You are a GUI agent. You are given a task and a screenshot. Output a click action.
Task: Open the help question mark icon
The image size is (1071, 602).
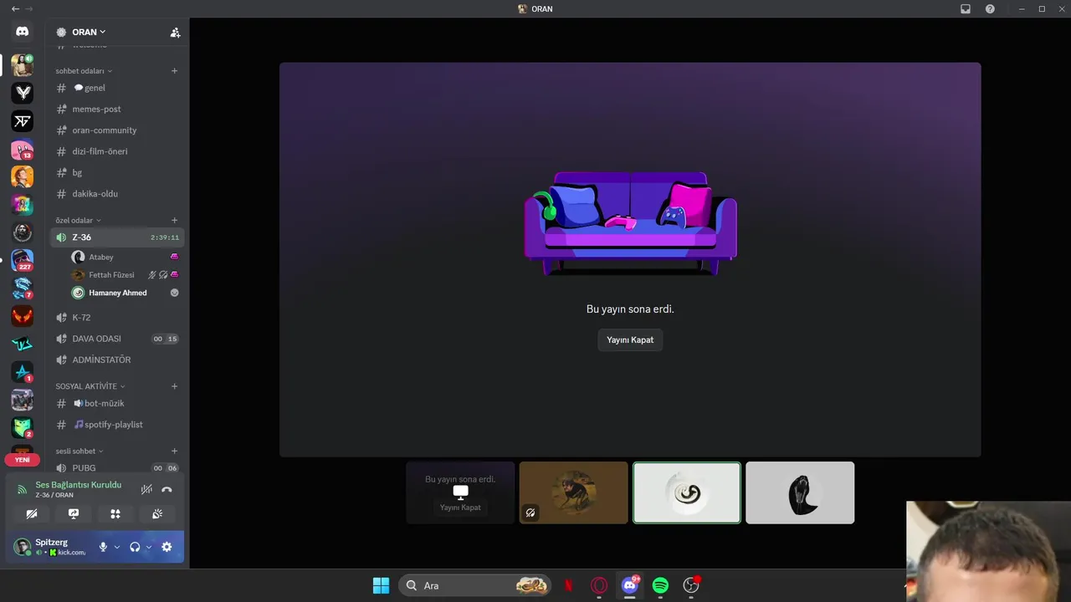990,8
